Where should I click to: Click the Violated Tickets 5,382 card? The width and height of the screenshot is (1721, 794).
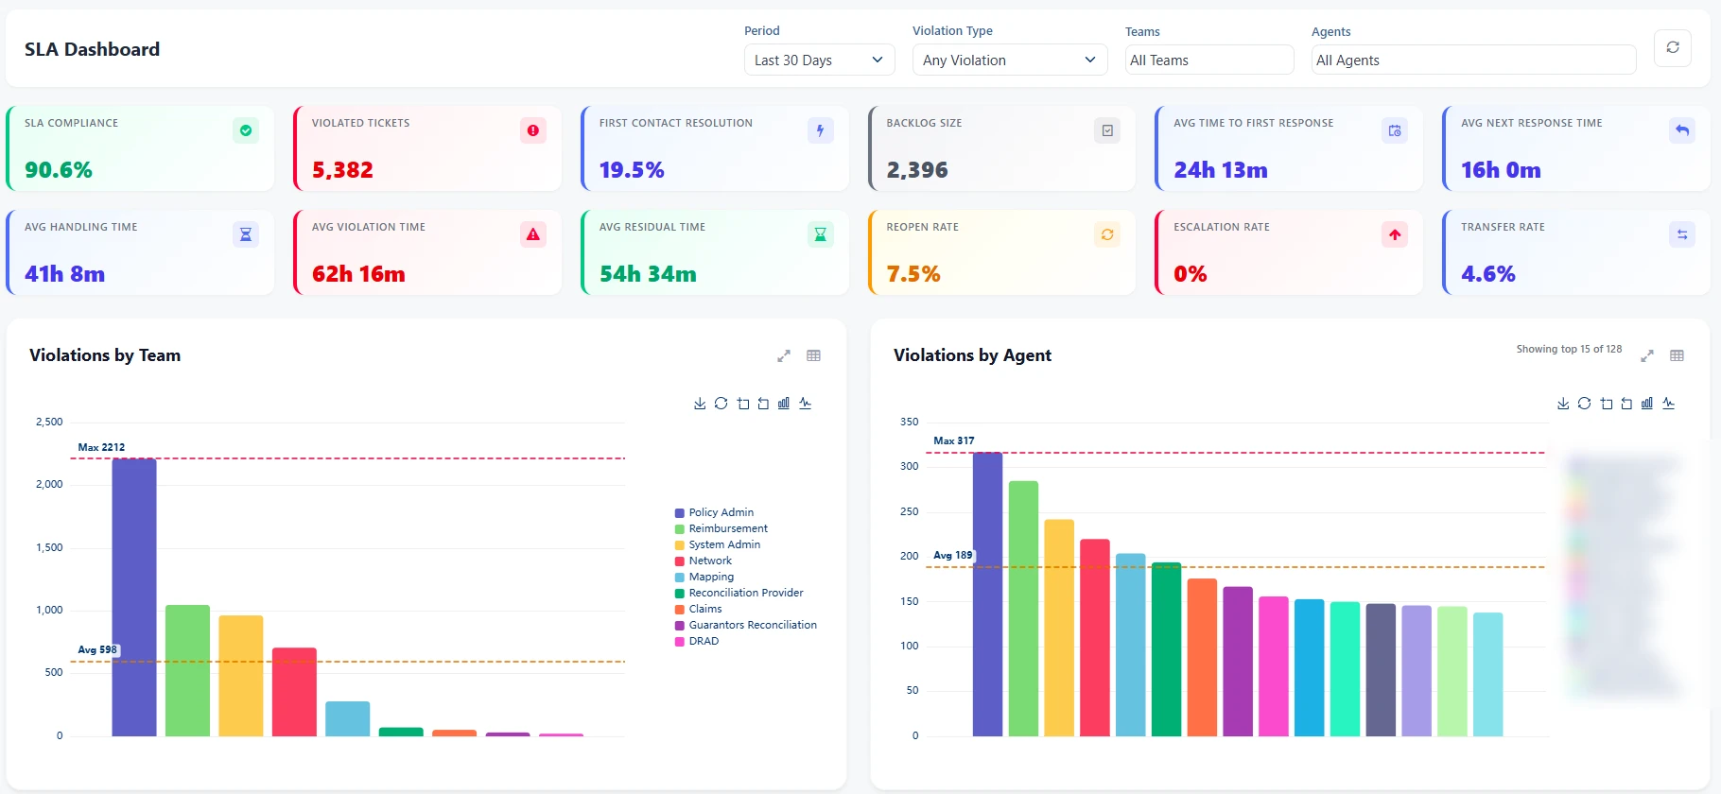pyautogui.click(x=427, y=148)
